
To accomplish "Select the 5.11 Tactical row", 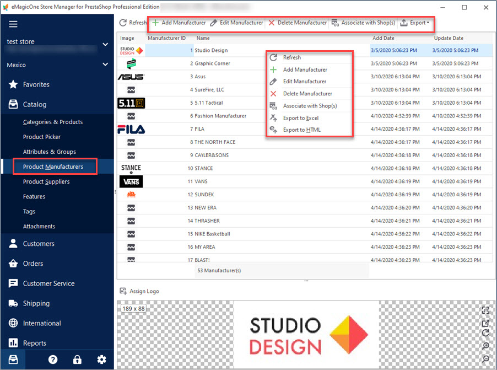I will pyautogui.click(x=305, y=103).
